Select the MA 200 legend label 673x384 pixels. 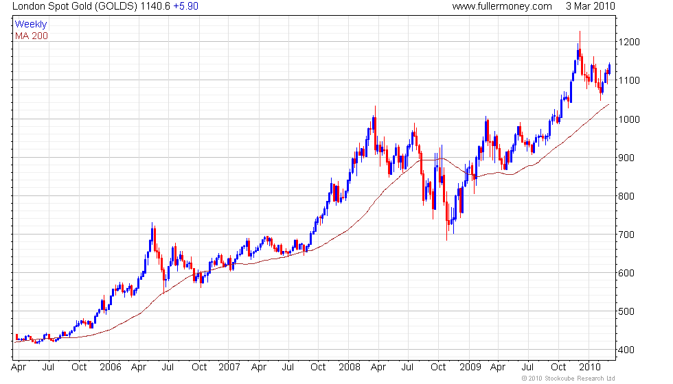(32, 36)
